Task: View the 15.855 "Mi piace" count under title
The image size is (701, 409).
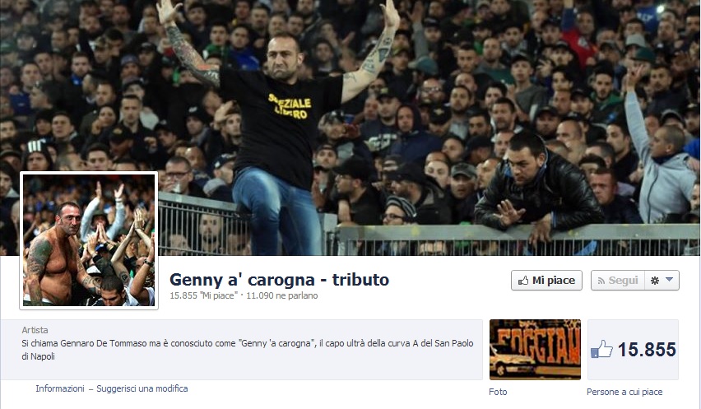Action: [x=202, y=296]
